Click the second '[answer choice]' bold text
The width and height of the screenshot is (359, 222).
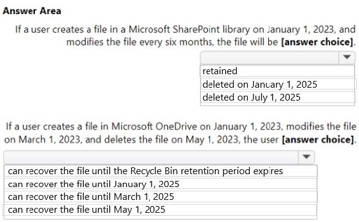[318, 139]
